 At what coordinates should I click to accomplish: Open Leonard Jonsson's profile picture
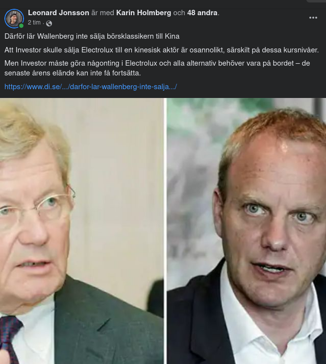pyautogui.click(x=14, y=19)
